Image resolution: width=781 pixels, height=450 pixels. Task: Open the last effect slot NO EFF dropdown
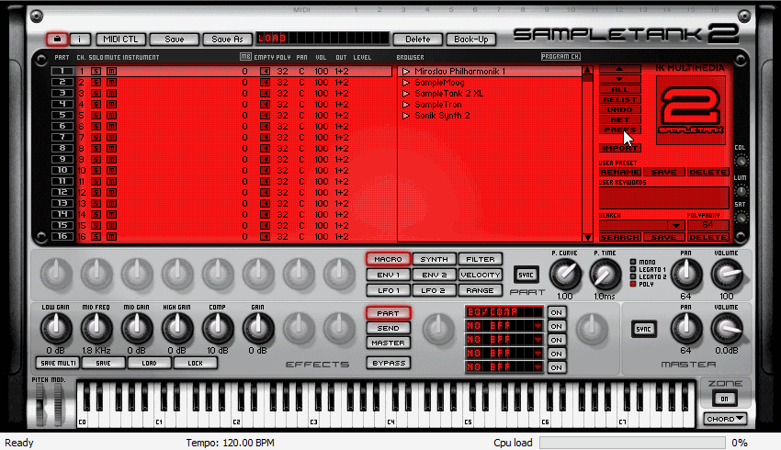(x=538, y=367)
